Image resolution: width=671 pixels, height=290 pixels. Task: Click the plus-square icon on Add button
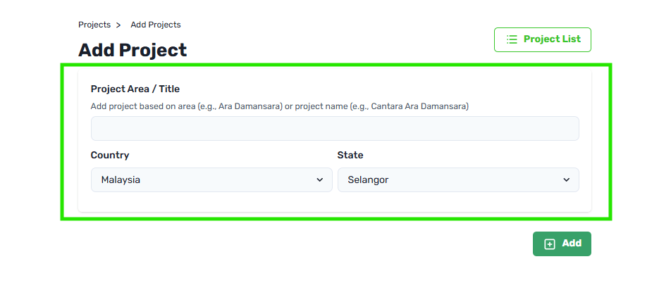(x=550, y=244)
